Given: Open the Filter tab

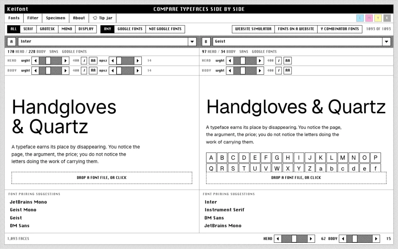Looking at the screenshot, I should coord(33,18).
